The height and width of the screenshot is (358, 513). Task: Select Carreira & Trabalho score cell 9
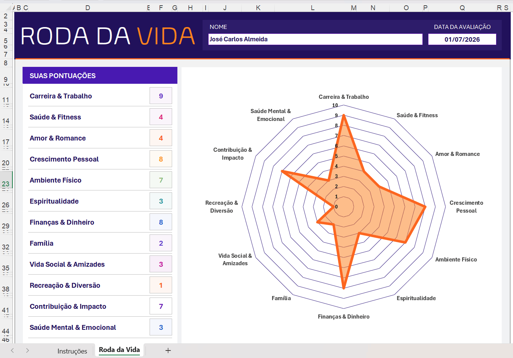click(x=161, y=96)
